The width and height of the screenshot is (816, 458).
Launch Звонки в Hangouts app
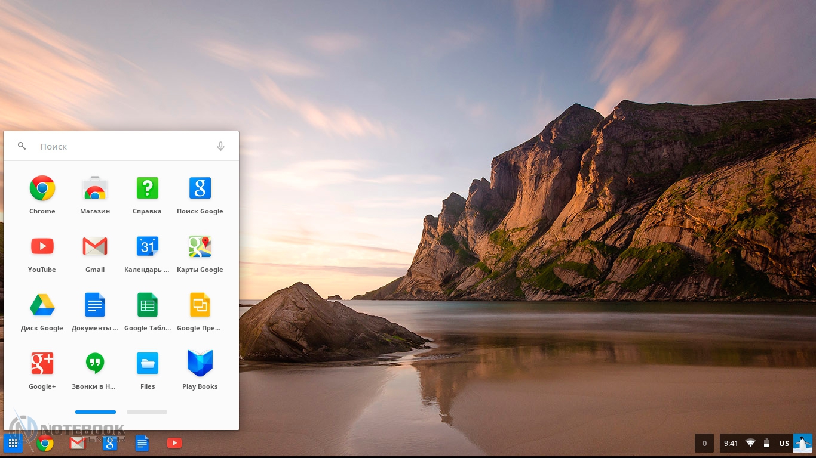coord(95,364)
